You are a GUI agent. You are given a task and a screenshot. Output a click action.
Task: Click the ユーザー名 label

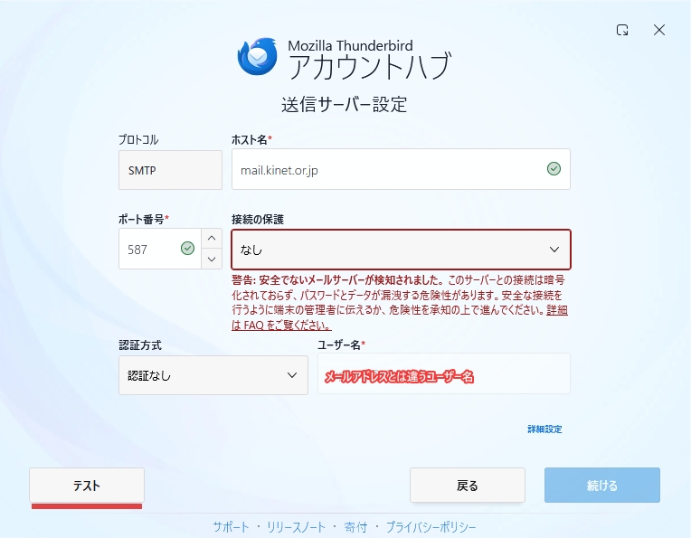click(x=342, y=345)
